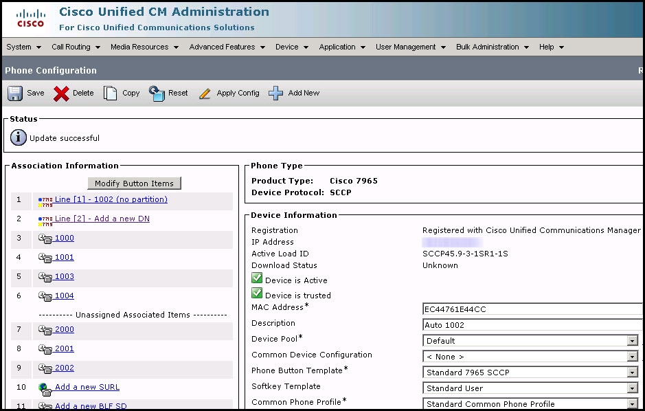Click the info icon beside Update successful
Viewport: 645px width, 411px height.
coord(18,137)
